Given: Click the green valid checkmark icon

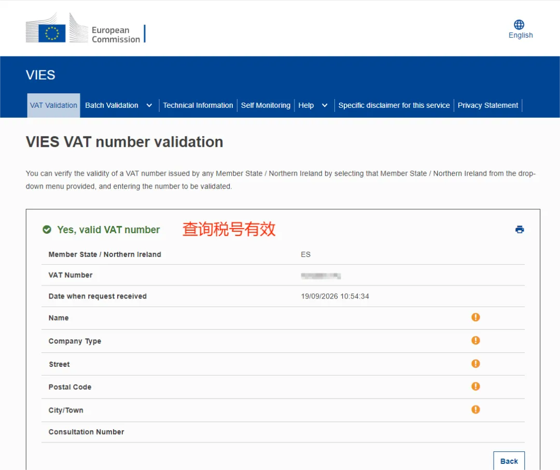Looking at the screenshot, I should pos(47,230).
